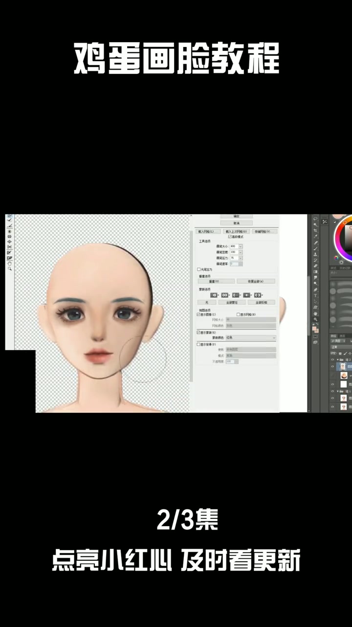This screenshot has height=627, width=352.
Task: Collapse the 组 2 layer group
Action: pos(337,360)
